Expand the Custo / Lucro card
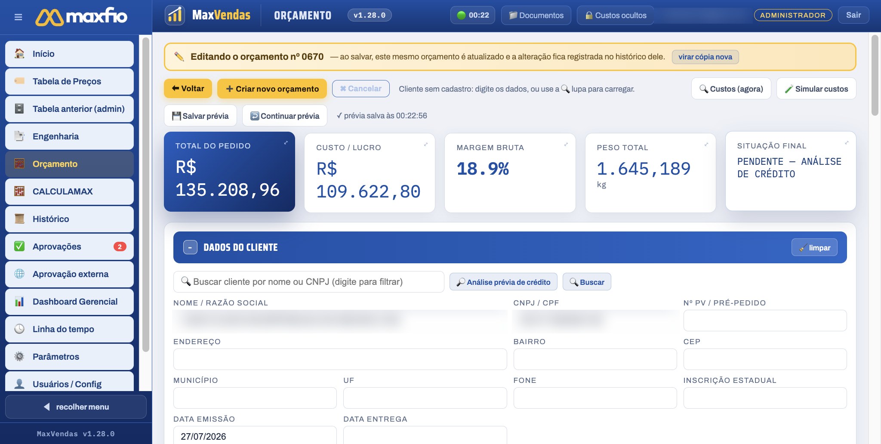The image size is (881, 444). 426,145
